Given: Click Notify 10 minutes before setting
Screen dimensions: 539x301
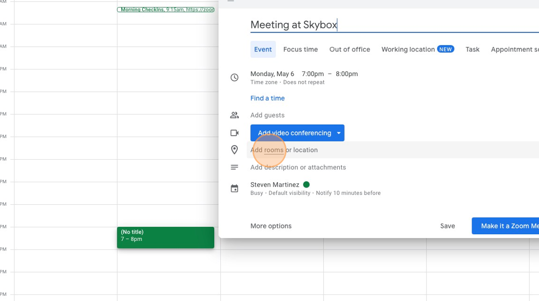Looking at the screenshot, I should click(348, 193).
